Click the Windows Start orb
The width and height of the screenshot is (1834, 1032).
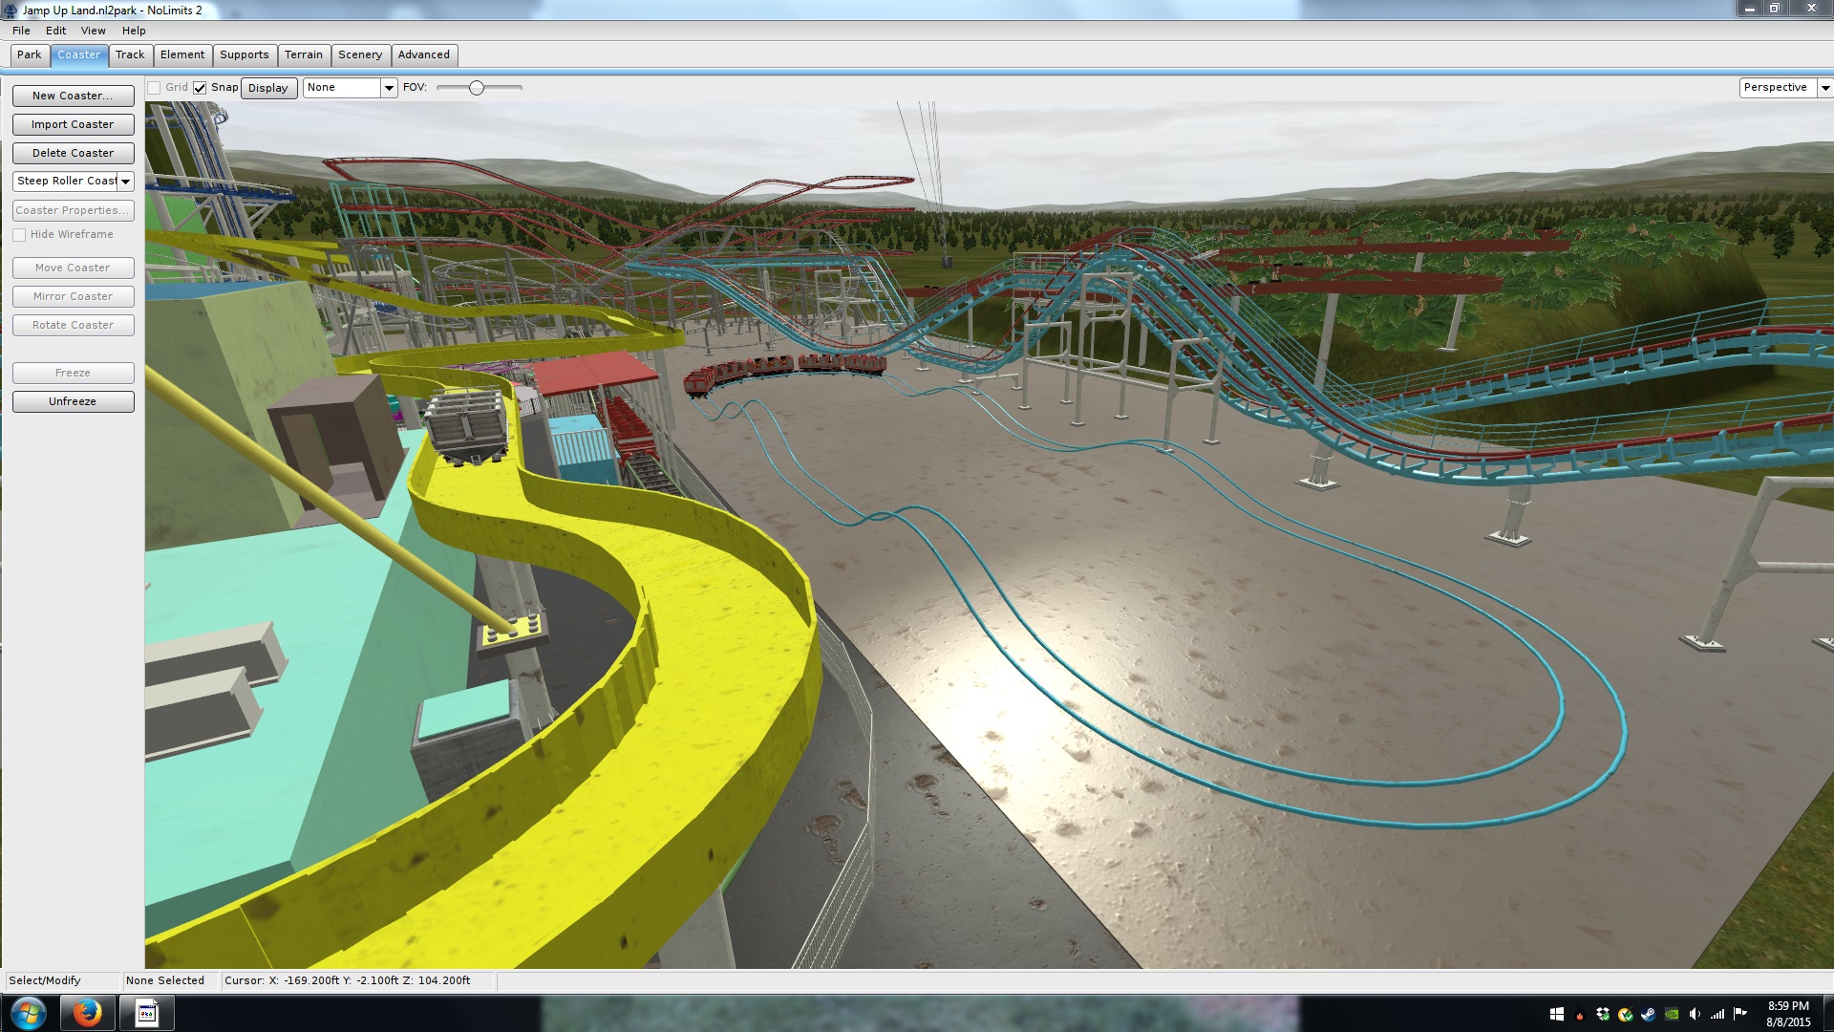tap(28, 1013)
